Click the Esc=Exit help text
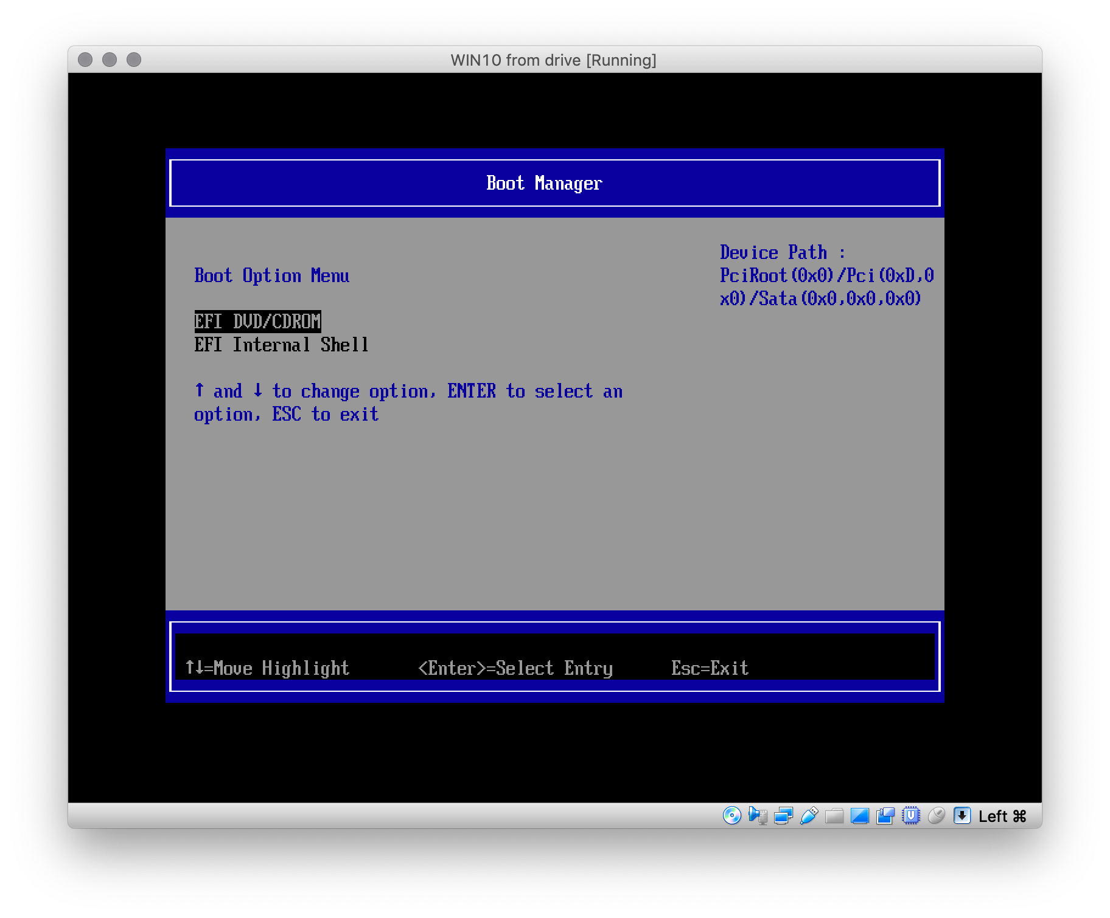 (709, 668)
